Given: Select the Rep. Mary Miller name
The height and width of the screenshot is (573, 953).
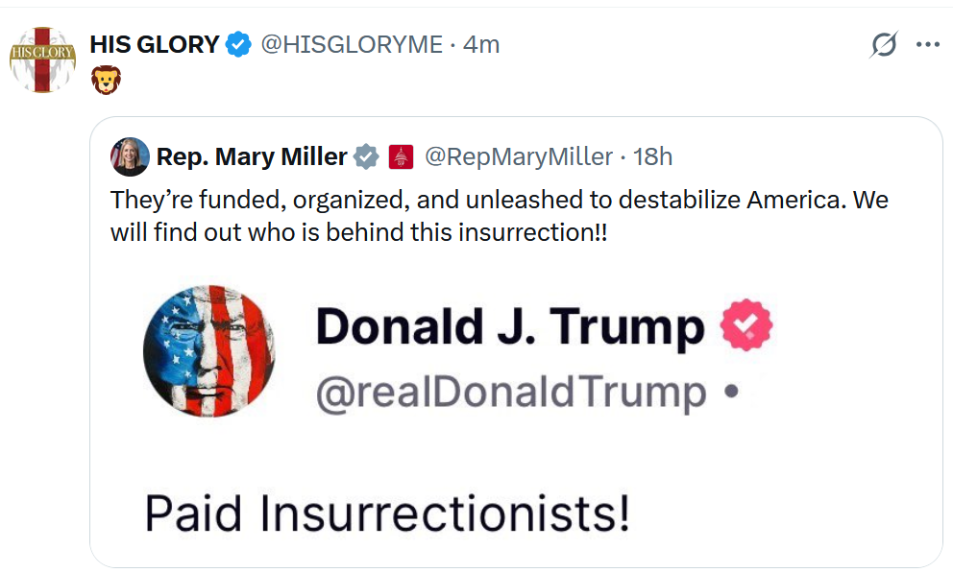Looking at the screenshot, I should 252,156.
